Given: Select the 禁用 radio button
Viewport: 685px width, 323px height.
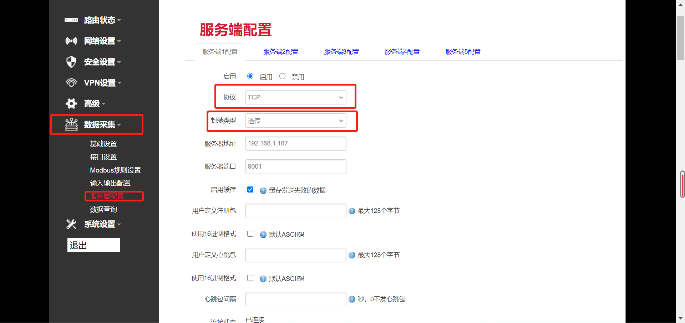Looking at the screenshot, I should (x=282, y=76).
